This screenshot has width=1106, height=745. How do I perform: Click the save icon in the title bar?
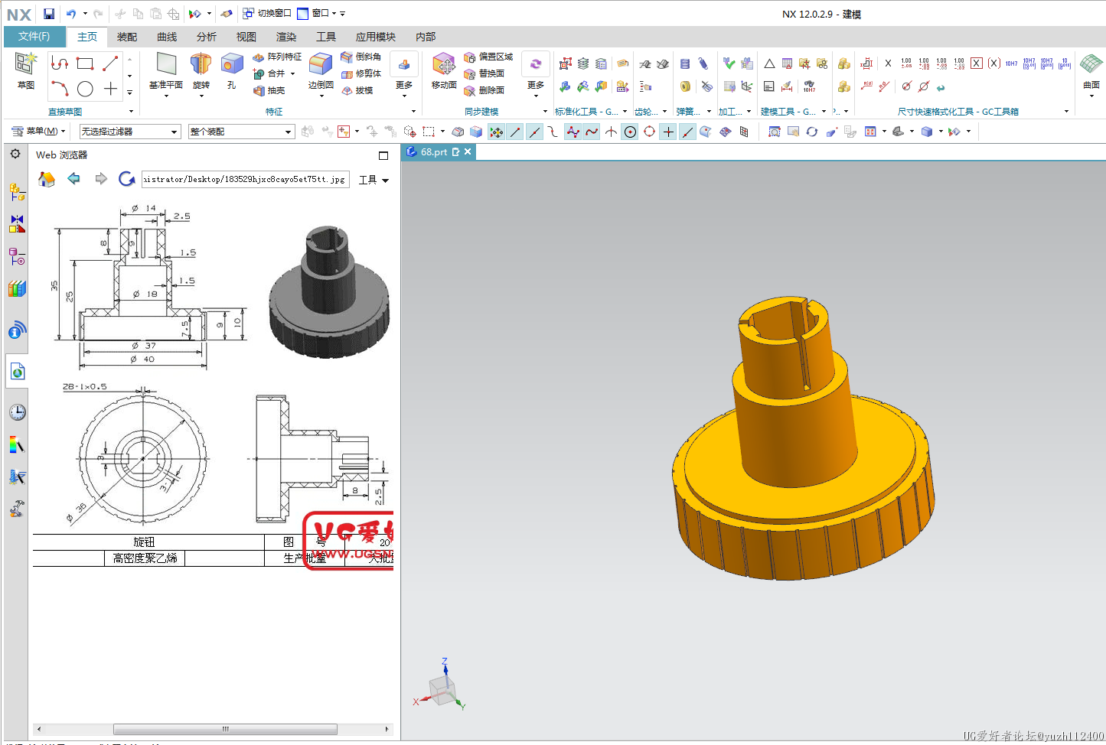49,14
